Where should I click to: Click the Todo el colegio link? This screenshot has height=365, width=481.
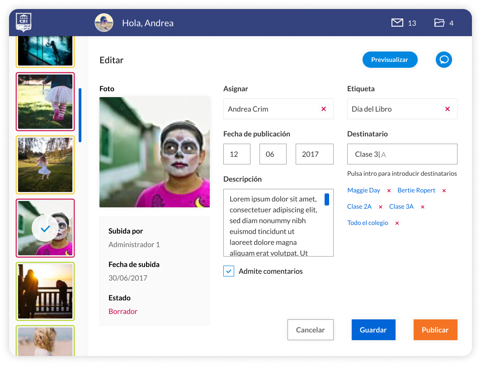click(x=368, y=223)
